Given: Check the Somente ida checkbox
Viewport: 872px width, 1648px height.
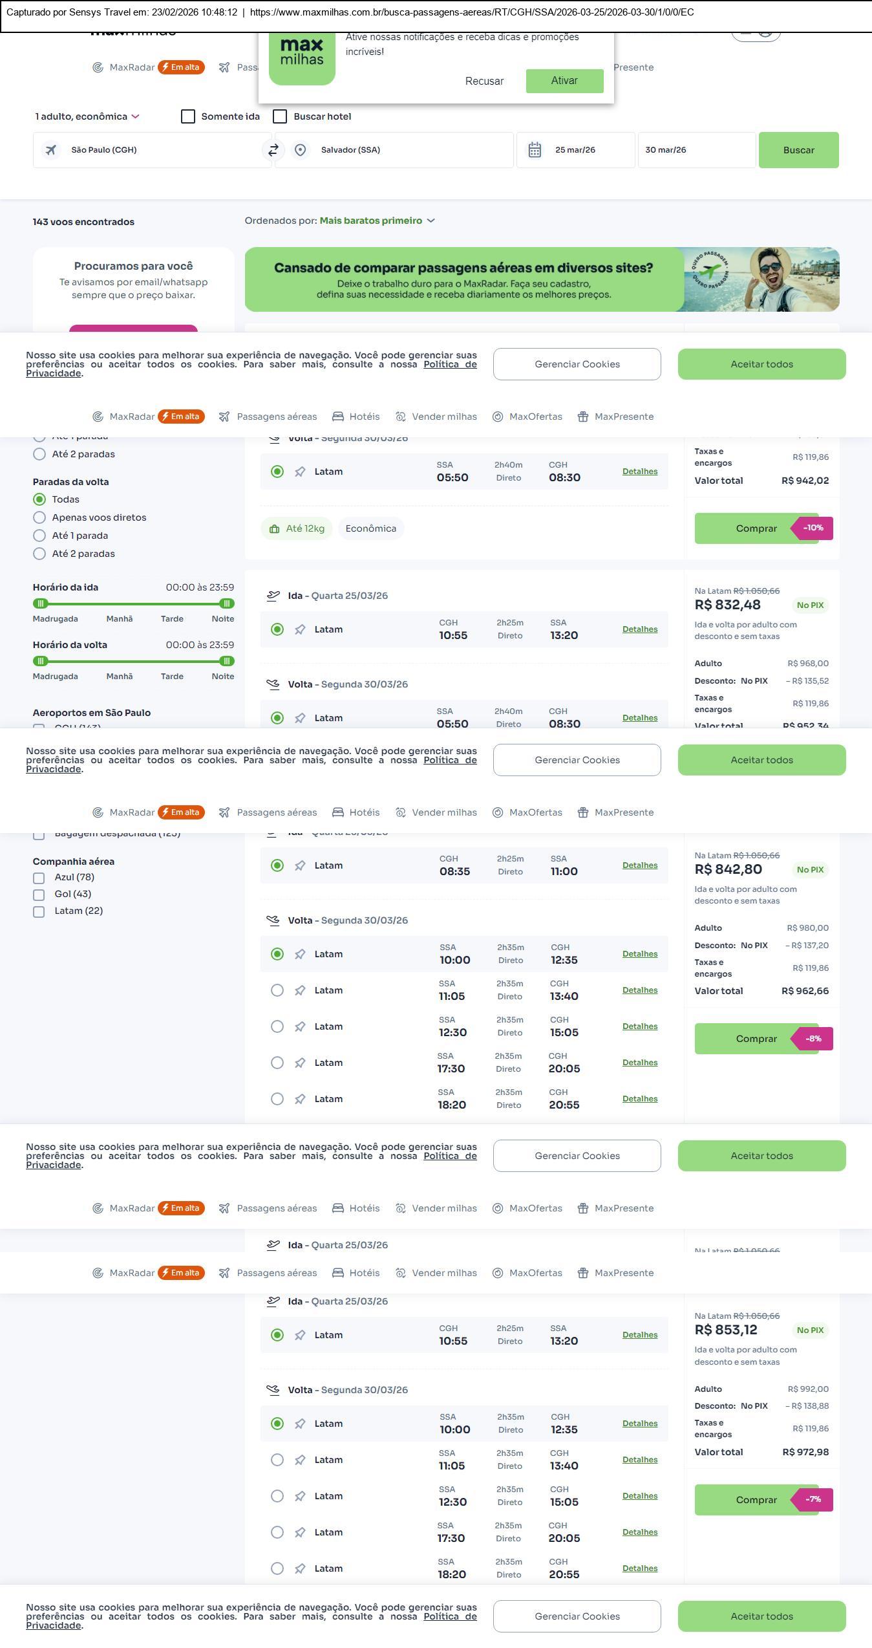Looking at the screenshot, I should tap(188, 116).
